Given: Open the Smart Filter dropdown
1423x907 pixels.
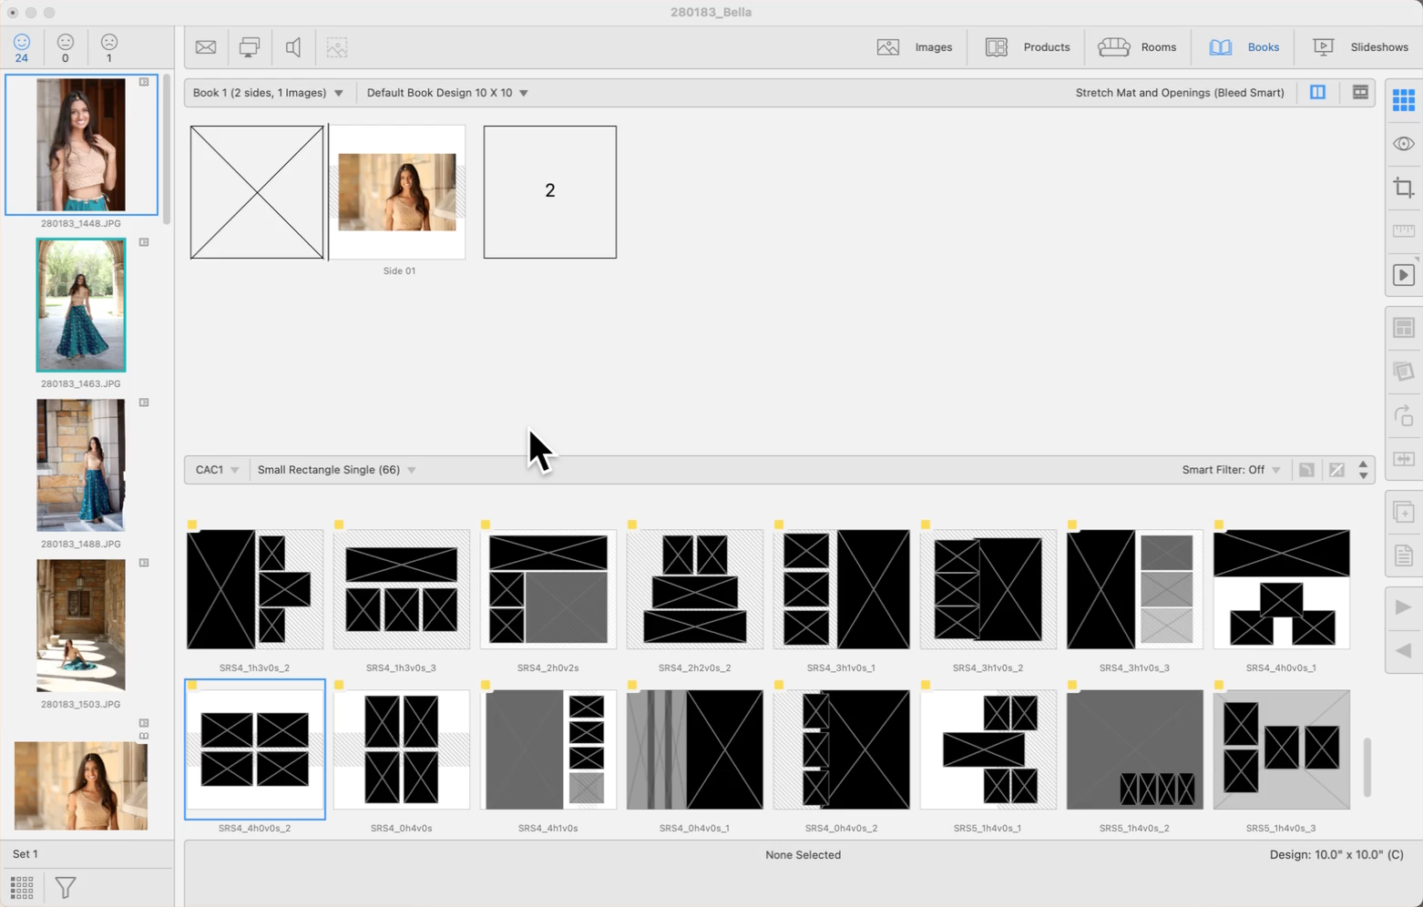Looking at the screenshot, I should pyautogui.click(x=1231, y=470).
